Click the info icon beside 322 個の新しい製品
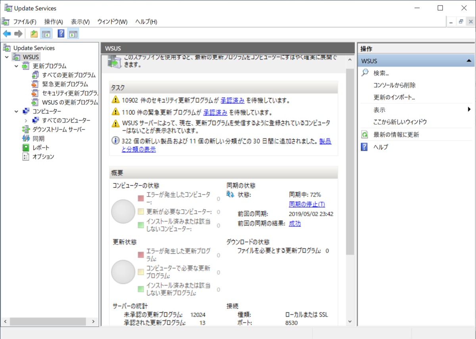 [x=115, y=141]
